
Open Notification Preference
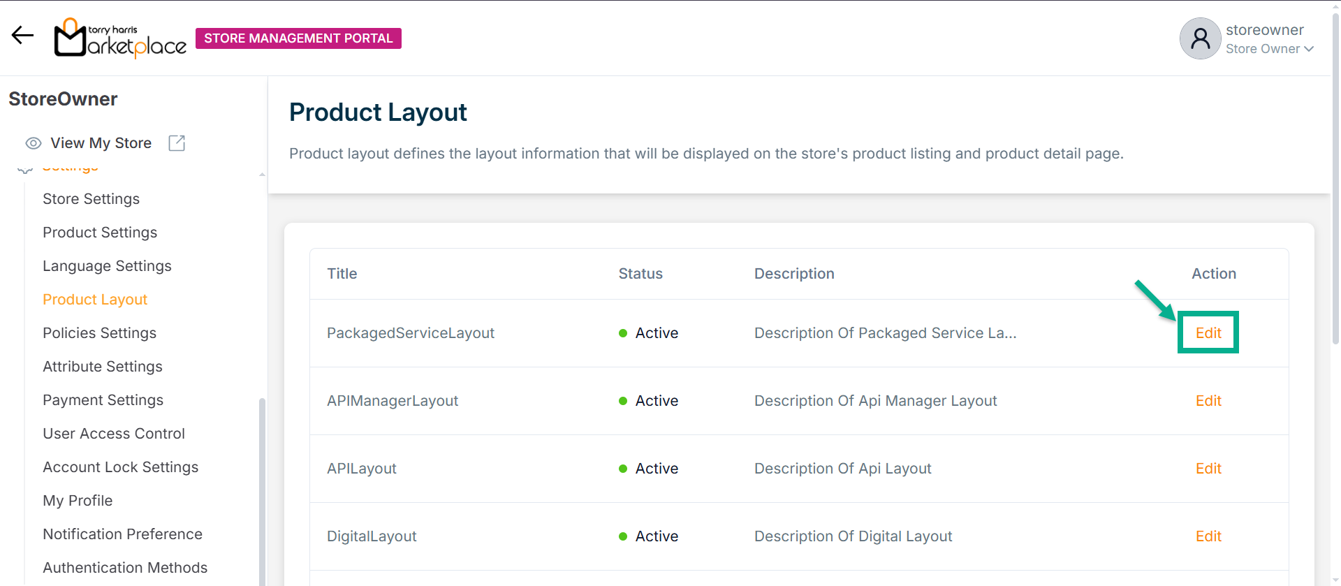[122, 534]
